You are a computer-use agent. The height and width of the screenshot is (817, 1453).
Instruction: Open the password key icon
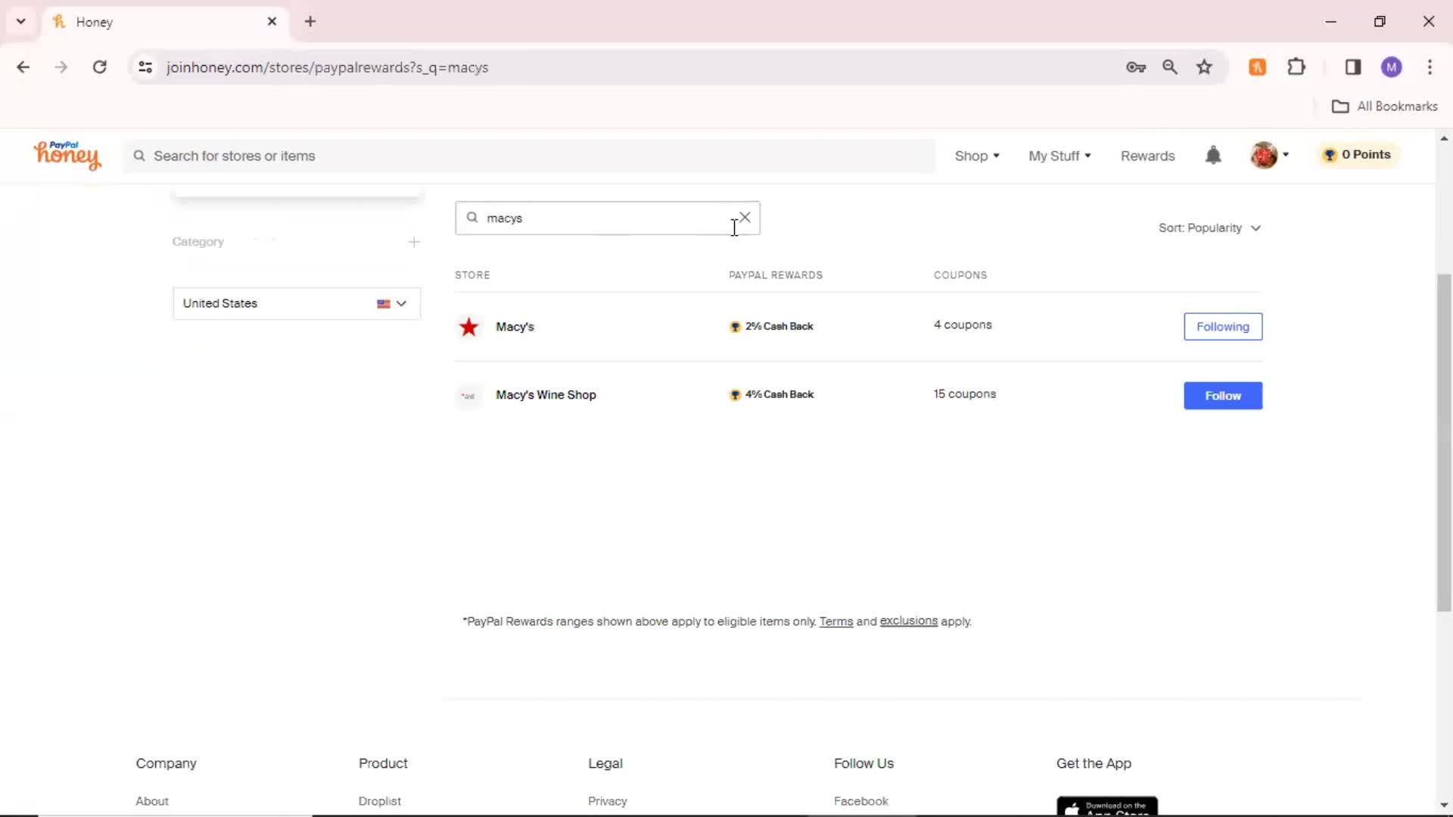pos(1136,67)
